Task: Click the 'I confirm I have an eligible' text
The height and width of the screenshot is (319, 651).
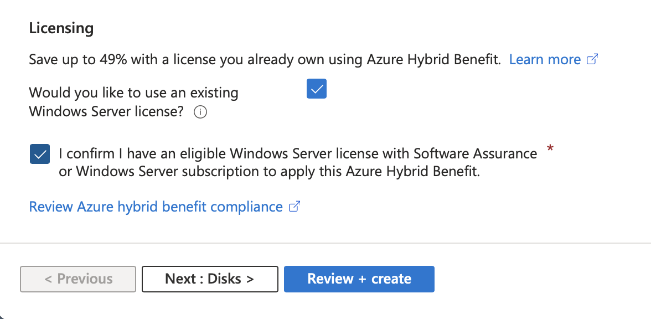Action: [x=298, y=162]
